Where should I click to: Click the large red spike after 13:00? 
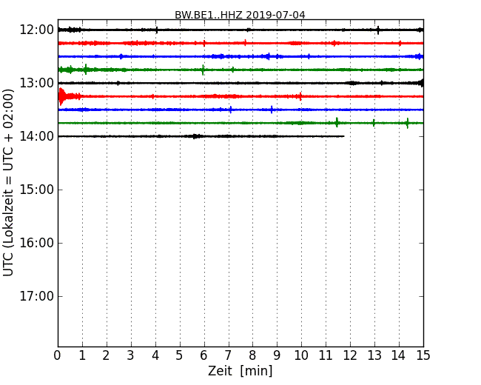click(61, 96)
